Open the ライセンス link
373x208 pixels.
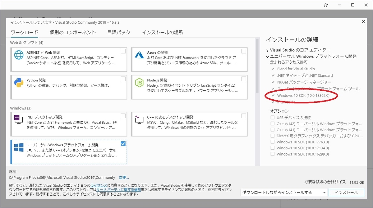click(99, 185)
